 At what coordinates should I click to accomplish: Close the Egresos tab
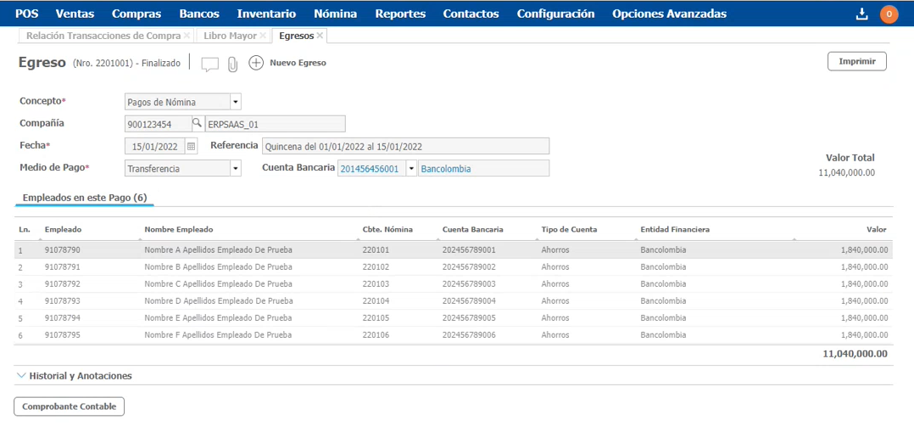[x=320, y=36]
